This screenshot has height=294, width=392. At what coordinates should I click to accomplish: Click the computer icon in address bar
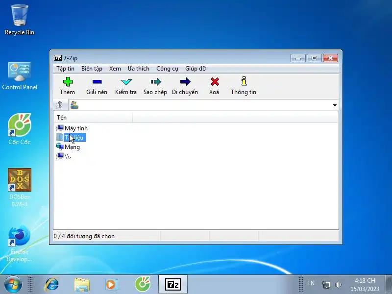point(74,105)
